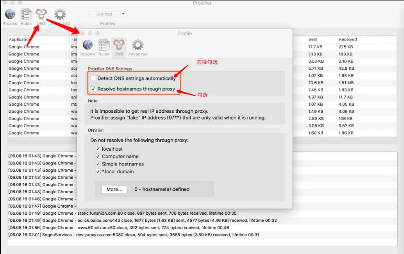
Task: Uncheck the Simple hostnames checkbox
Action: tap(98, 164)
